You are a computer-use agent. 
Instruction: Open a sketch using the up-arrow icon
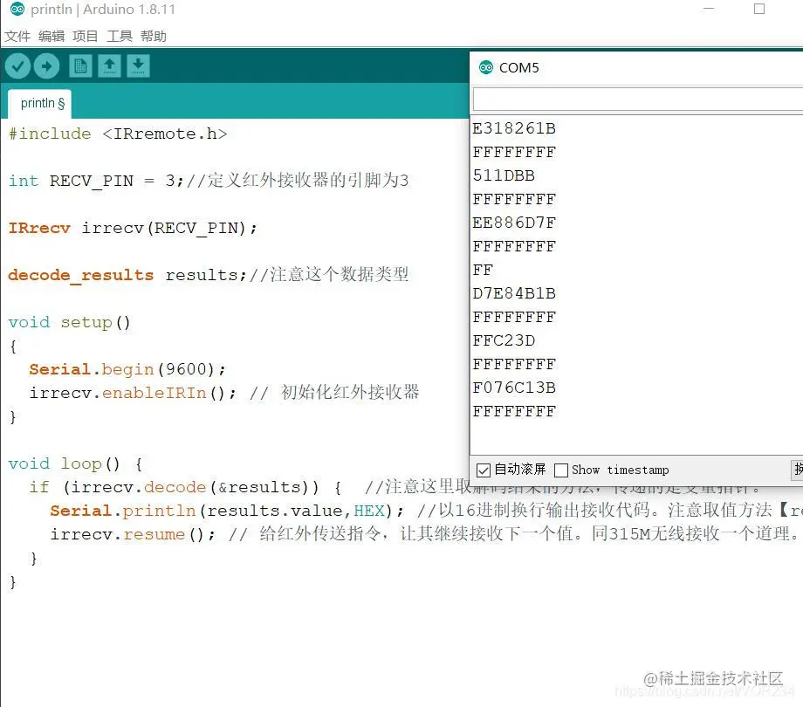pyautogui.click(x=109, y=66)
